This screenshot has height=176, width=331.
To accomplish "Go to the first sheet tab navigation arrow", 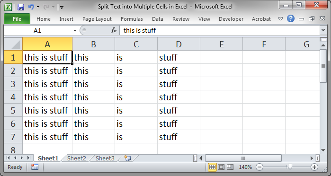I will [x=8, y=158].
